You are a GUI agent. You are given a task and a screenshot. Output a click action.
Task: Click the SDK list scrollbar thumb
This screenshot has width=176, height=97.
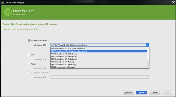click(x=148, y=64)
